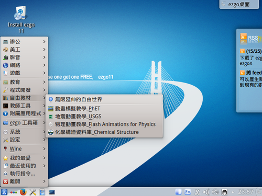Open 動畫模擬教學_PhET menu entry
Viewport: 262px width, 196px height.
[x=104, y=109]
